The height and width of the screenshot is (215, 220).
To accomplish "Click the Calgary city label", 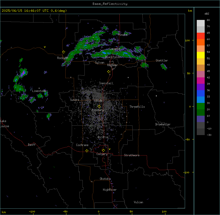I will tap(102, 154).
